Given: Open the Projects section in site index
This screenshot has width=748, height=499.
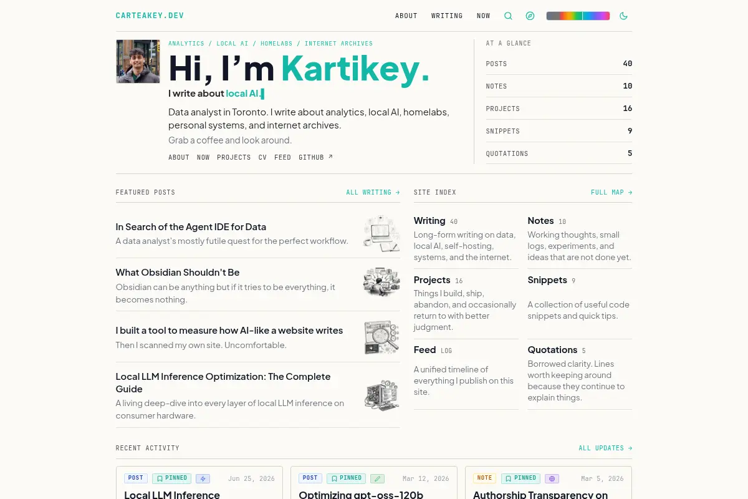Looking at the screenshot, I should point(432,280).
